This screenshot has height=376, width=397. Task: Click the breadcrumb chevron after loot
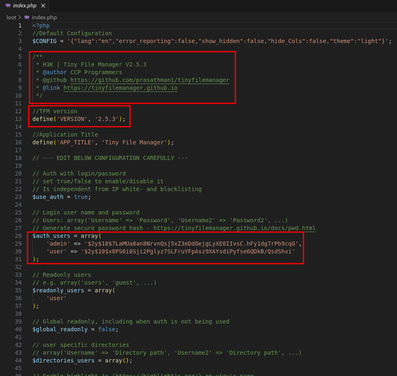point(20,17)
